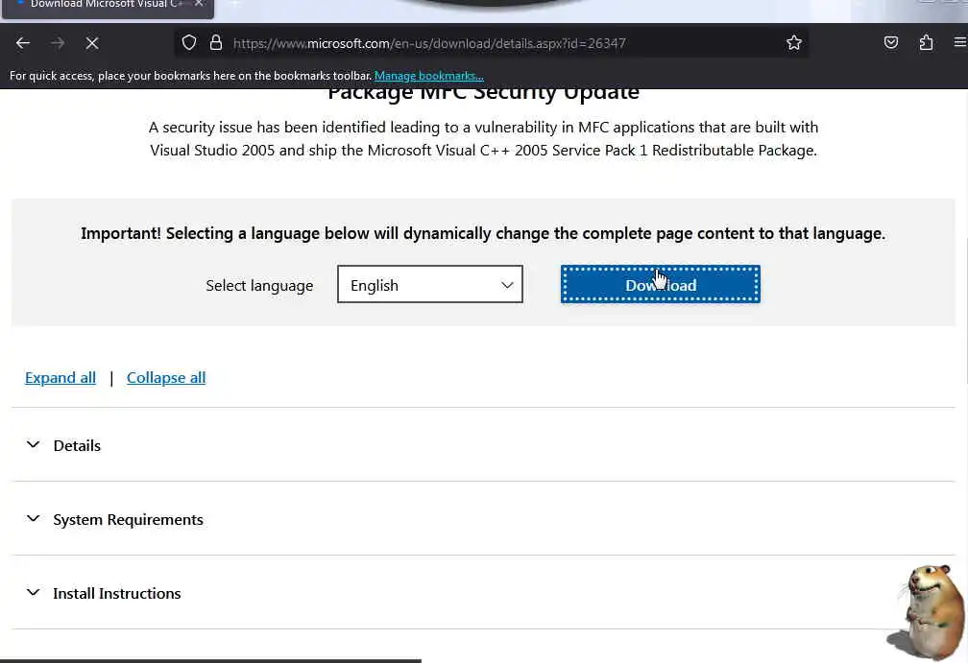The image size is (968, 663).
Task: Expand the Details section
Action: point(483,445)
